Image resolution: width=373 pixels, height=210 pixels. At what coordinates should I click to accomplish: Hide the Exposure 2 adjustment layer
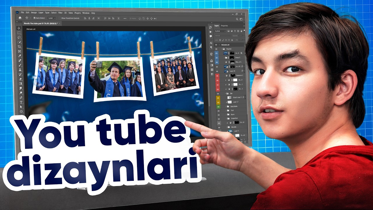[217, 75]
